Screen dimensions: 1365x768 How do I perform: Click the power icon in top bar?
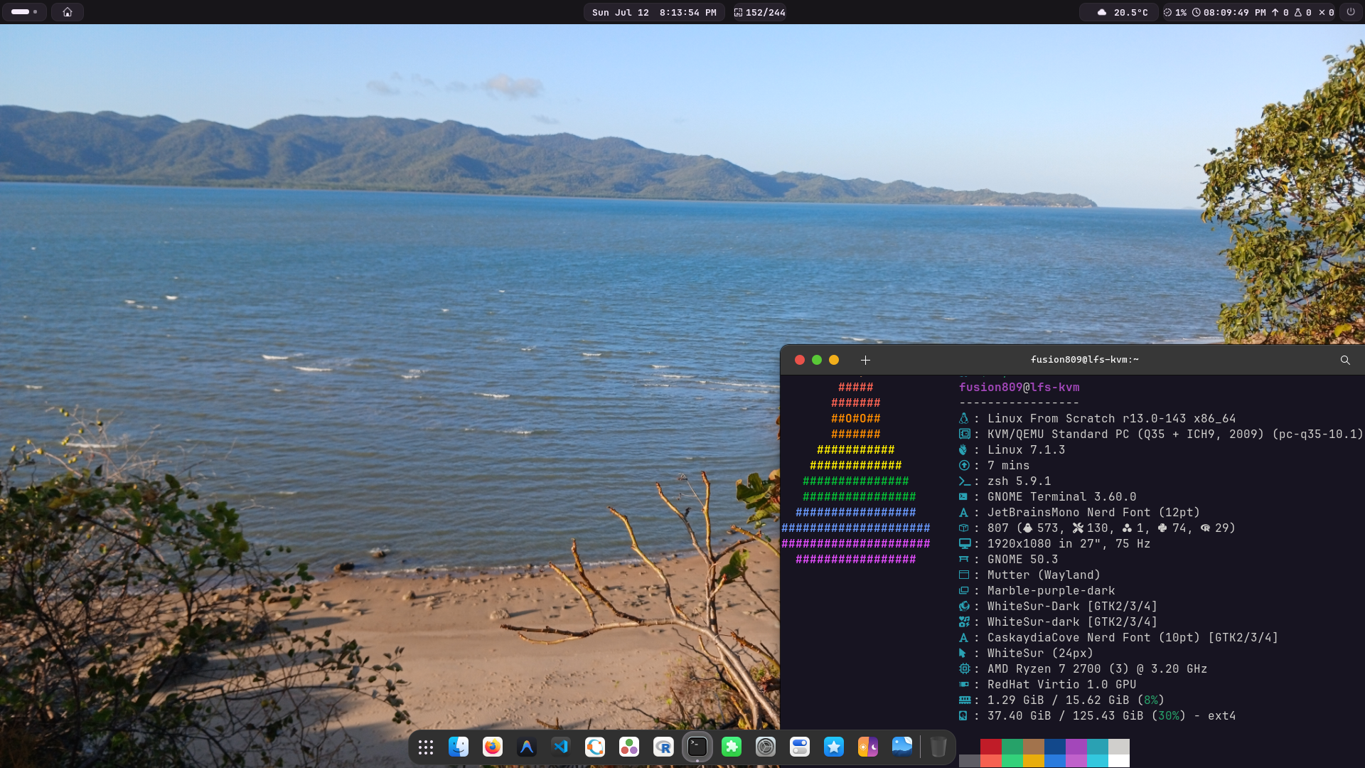click(1351, 12)
